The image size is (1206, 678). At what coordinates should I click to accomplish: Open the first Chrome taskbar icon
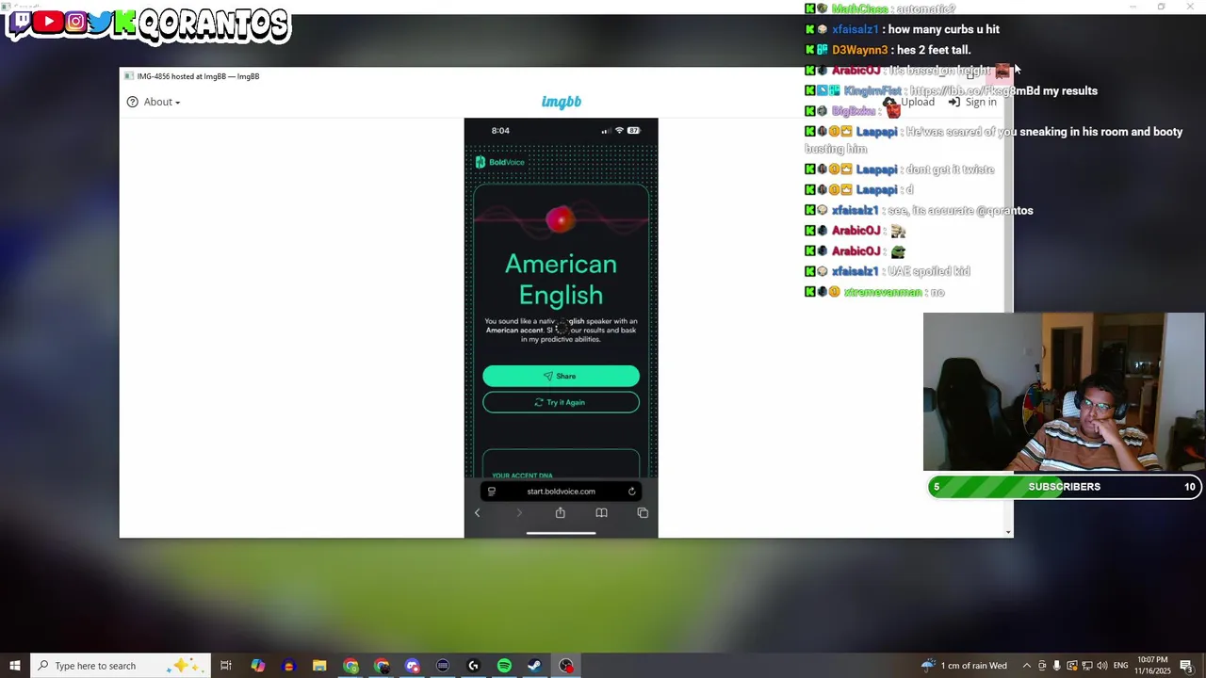[350, 666]
